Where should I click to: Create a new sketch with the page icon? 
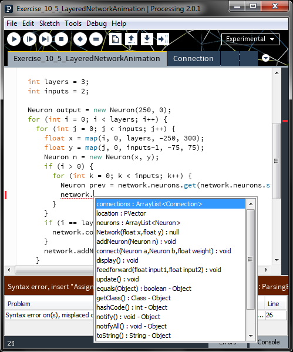(x=115, y=39)
